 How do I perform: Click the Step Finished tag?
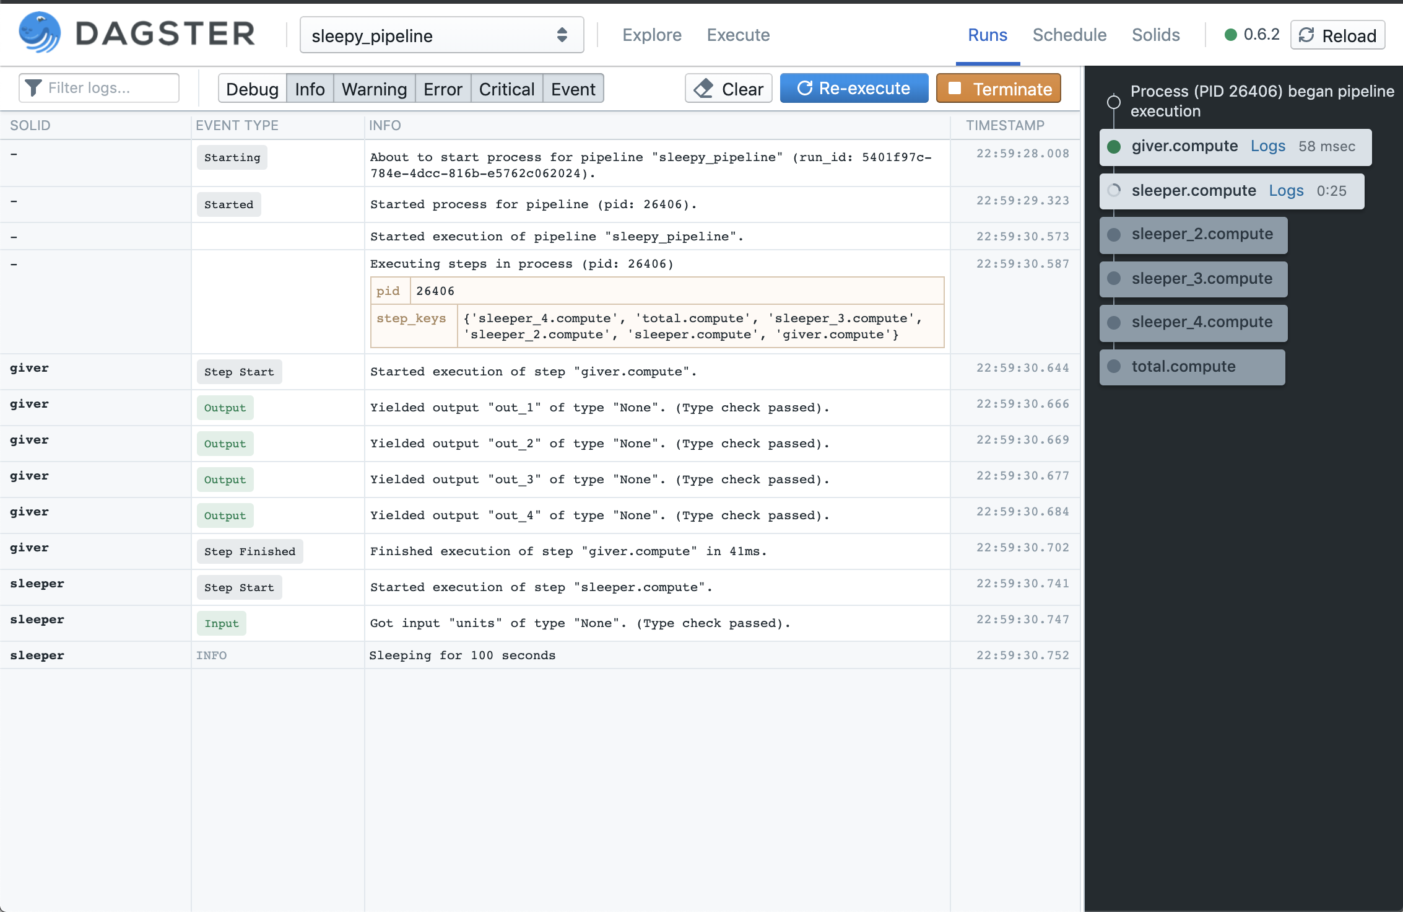coord(250,551)
